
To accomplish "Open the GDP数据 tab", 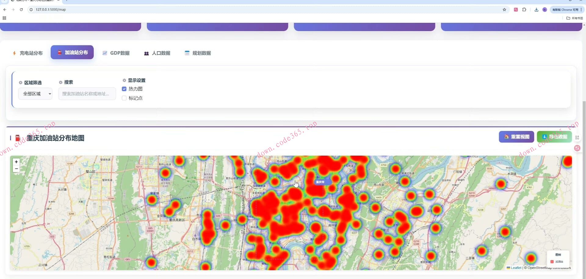I will tap(116, 53).
